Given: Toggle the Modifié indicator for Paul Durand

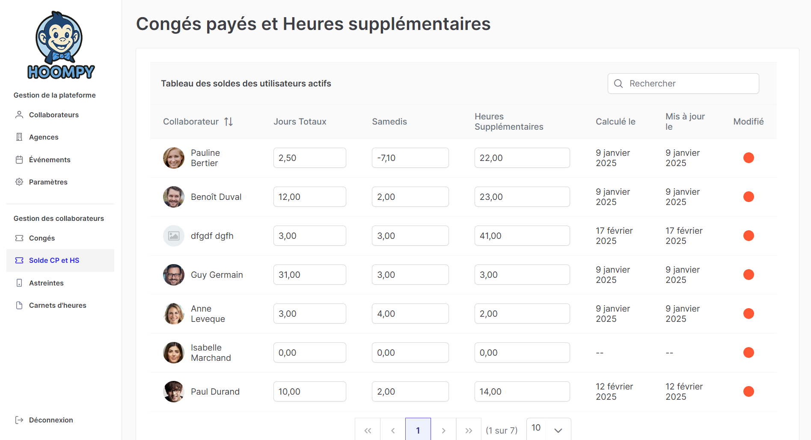Looking at the screenshot, I should click(x=749, y=392).
